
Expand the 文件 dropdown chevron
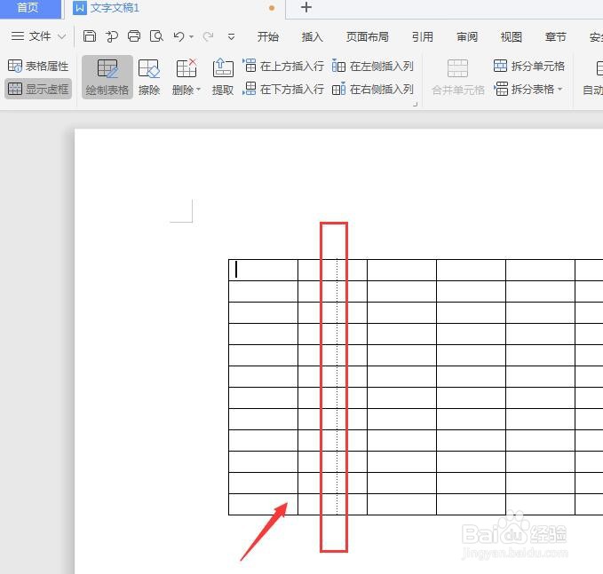click(61, 36)
